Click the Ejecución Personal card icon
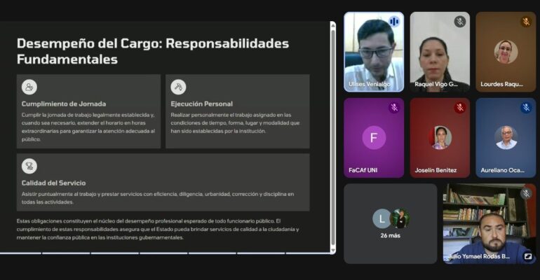Image resolution: width=540 pixels, height=280 pixels. pos(178,87)
